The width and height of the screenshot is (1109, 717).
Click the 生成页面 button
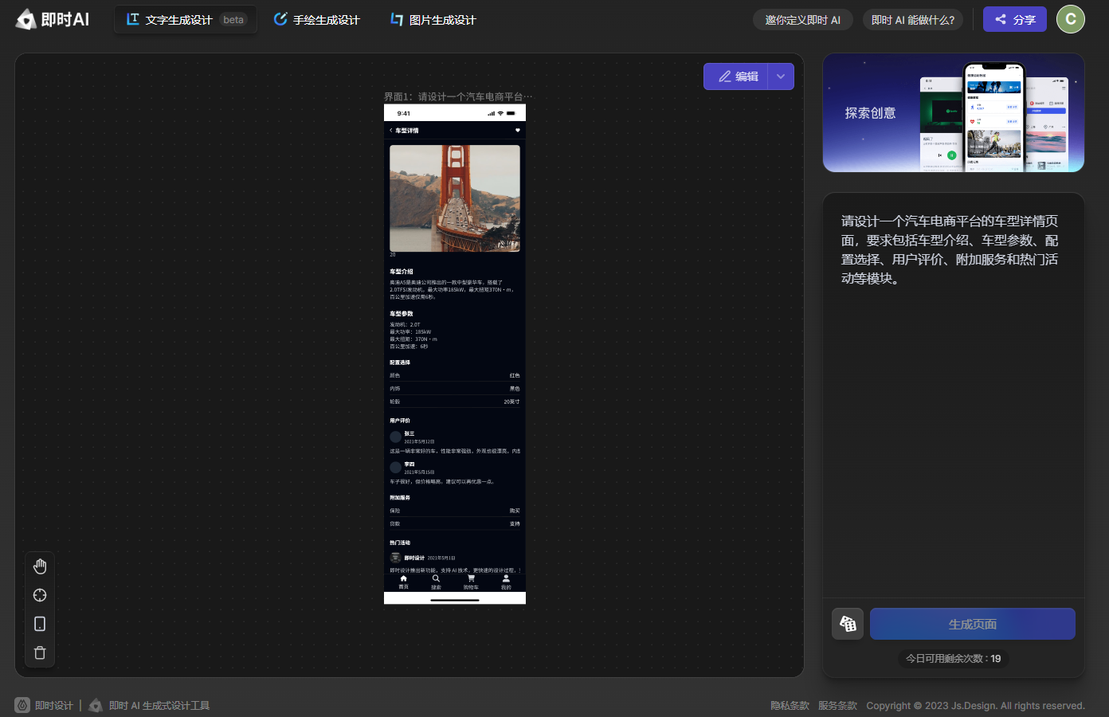pos(972,624)
